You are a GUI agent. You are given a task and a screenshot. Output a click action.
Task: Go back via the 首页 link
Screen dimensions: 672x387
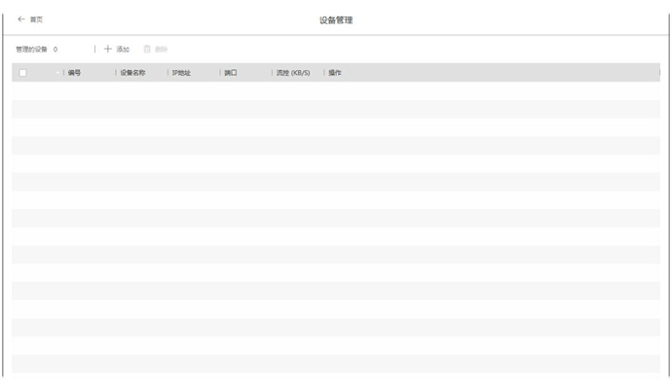click(x=36, y=19)
